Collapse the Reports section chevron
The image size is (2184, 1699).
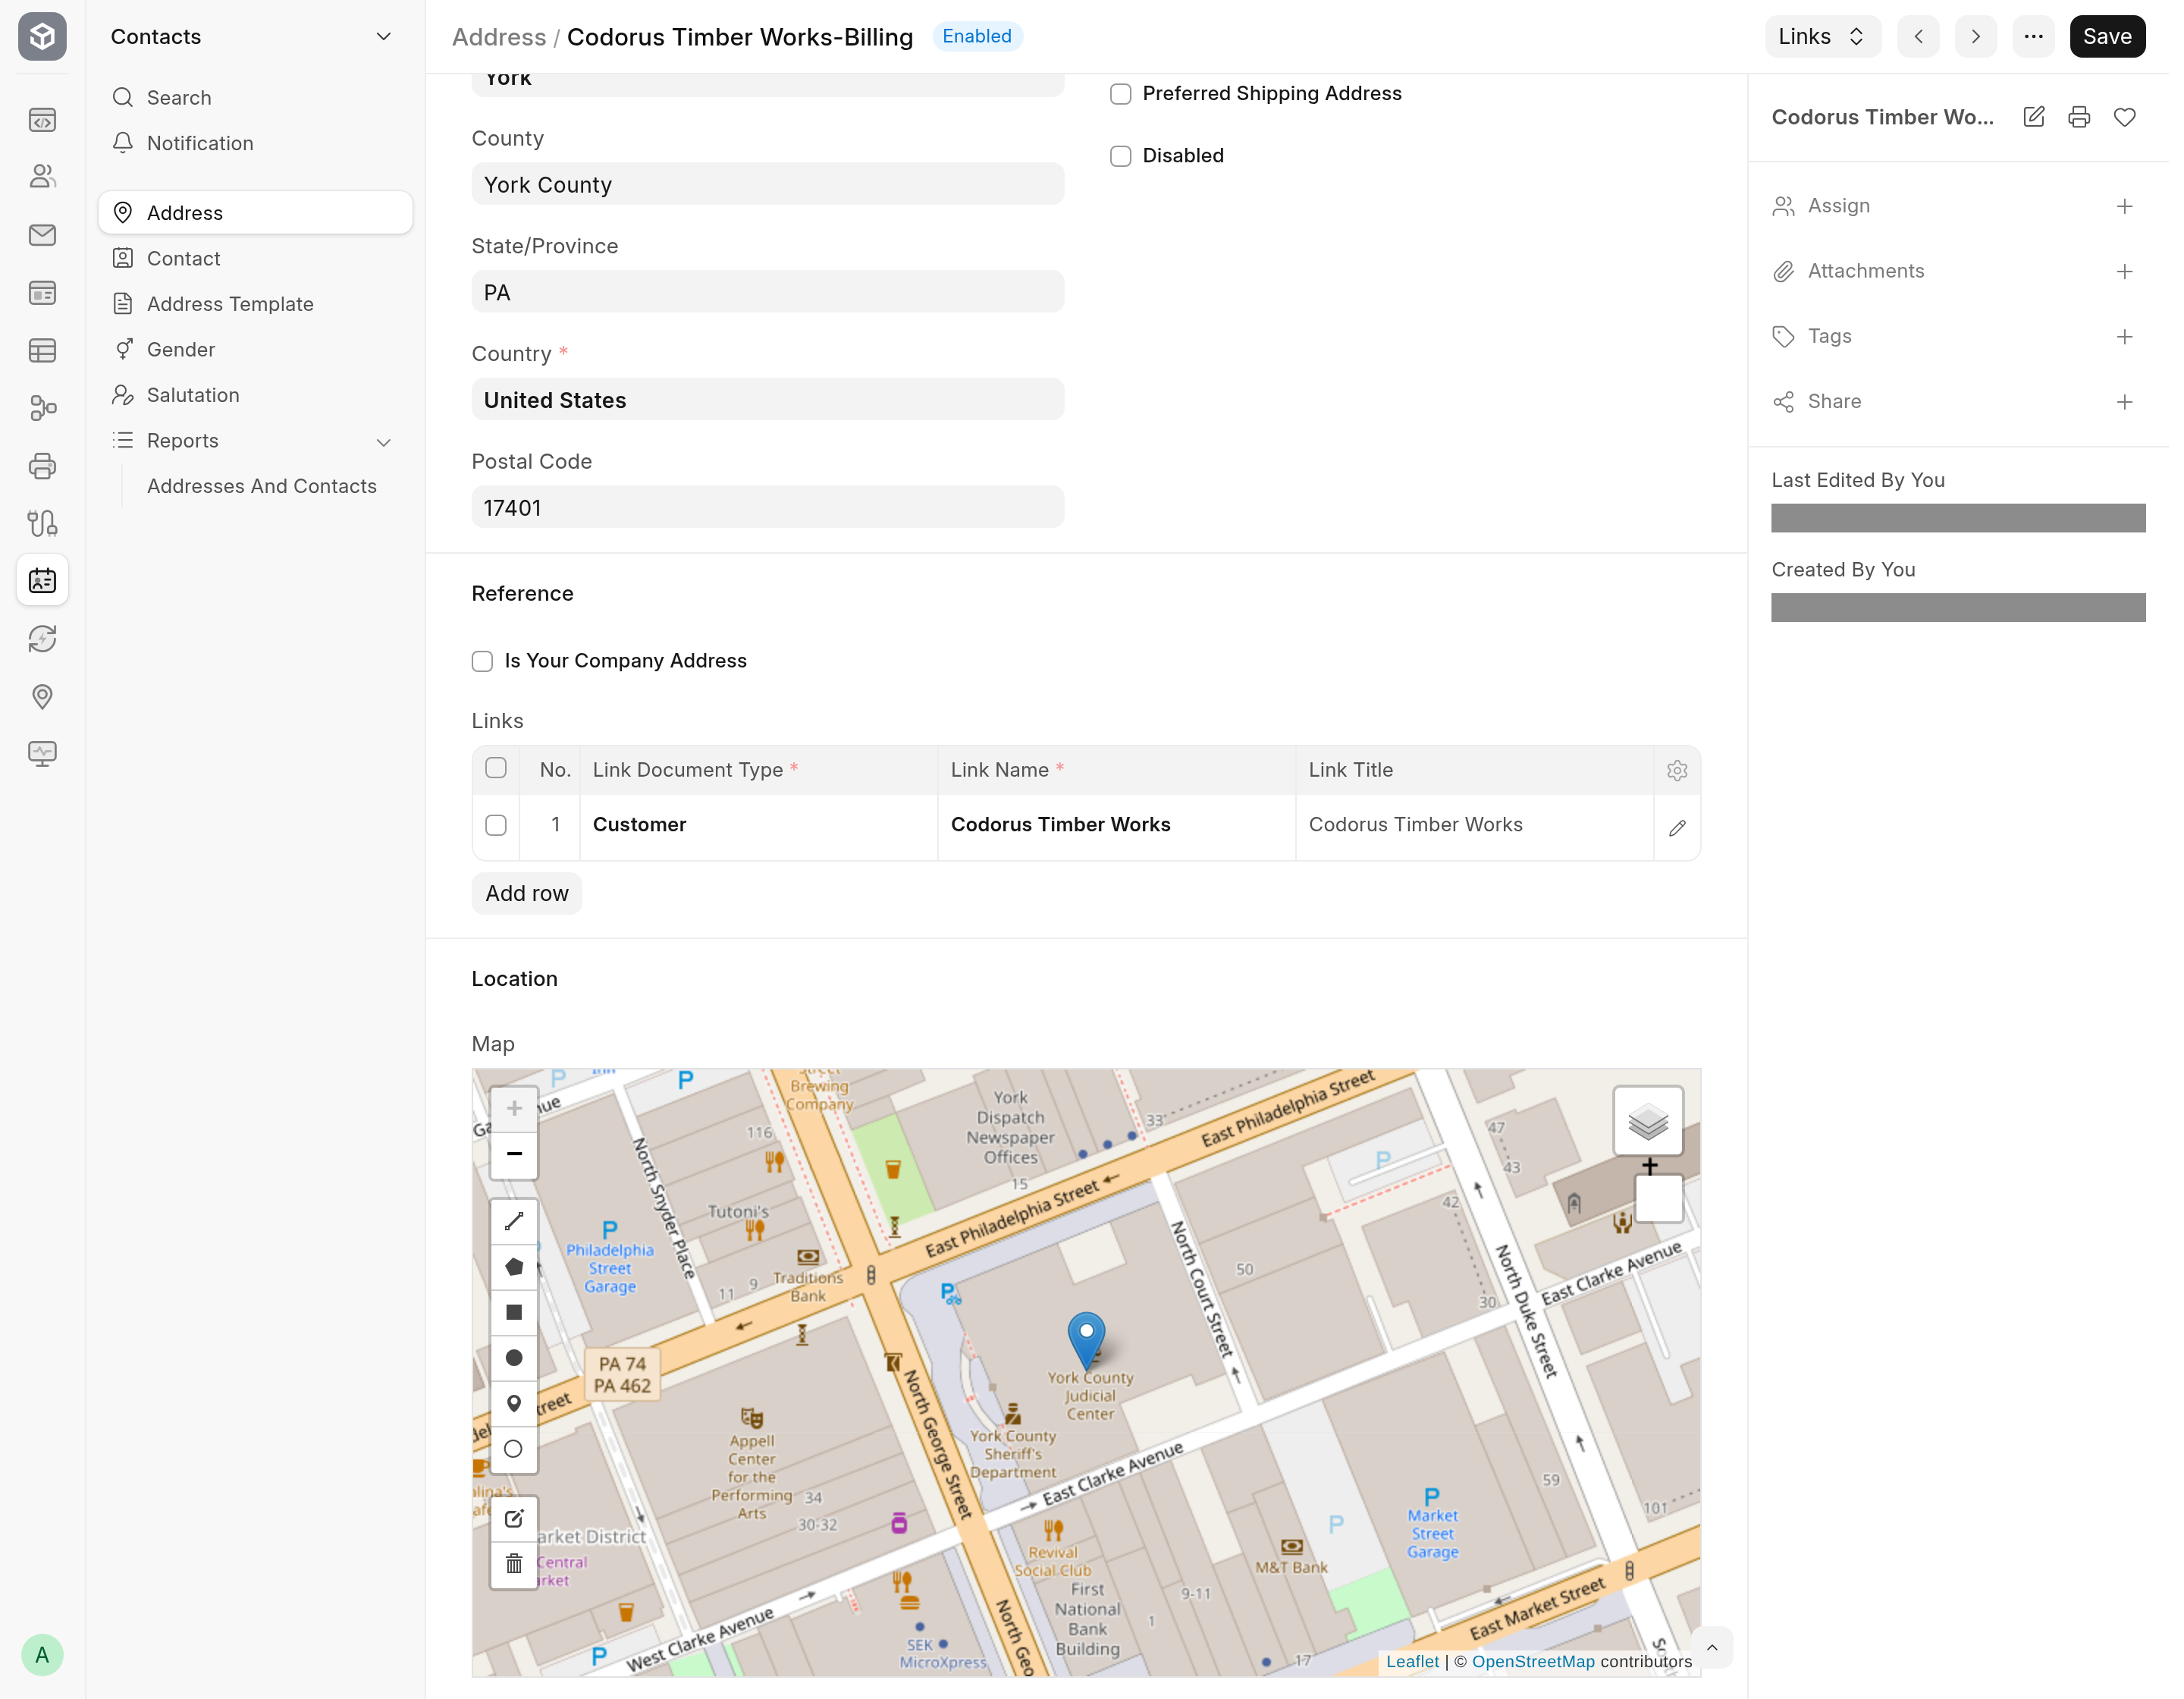click(x=383, y=442)
